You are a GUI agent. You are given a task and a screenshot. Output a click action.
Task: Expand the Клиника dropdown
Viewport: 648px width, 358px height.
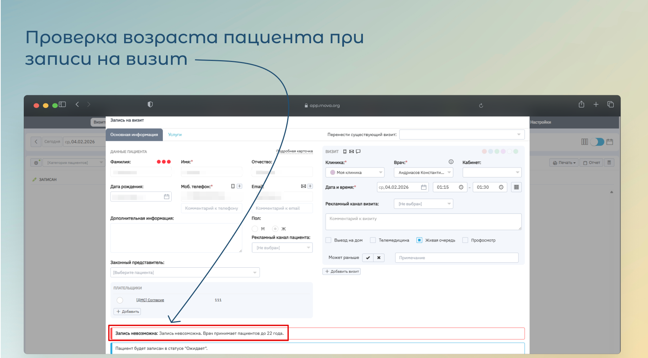pyautogui.click(x=355, y=172)
